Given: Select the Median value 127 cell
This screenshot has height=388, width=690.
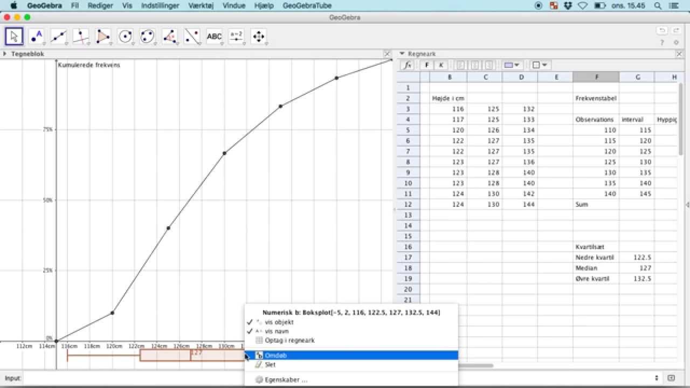Looking at the screenshot, I should pos(637,268).
